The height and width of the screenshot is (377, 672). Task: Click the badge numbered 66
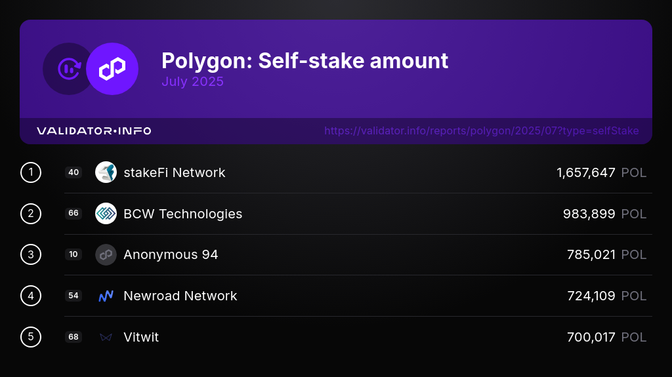click(73, 213)
